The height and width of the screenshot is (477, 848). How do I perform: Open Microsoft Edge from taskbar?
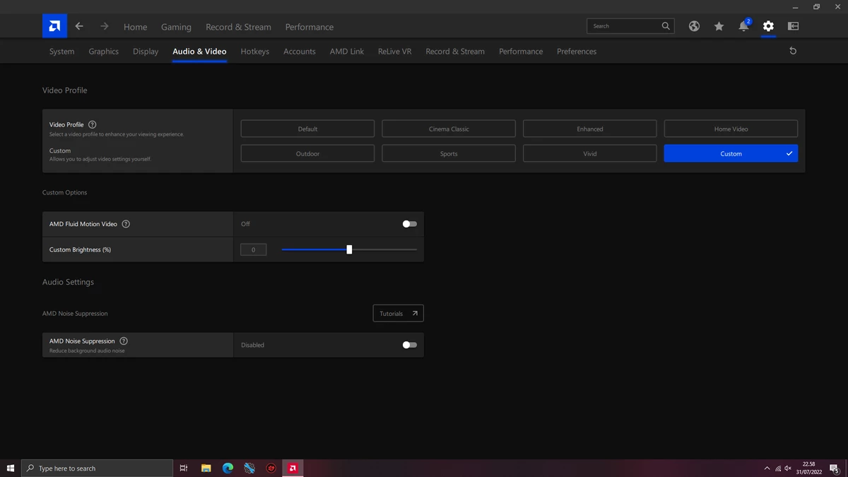click(228, 468)
